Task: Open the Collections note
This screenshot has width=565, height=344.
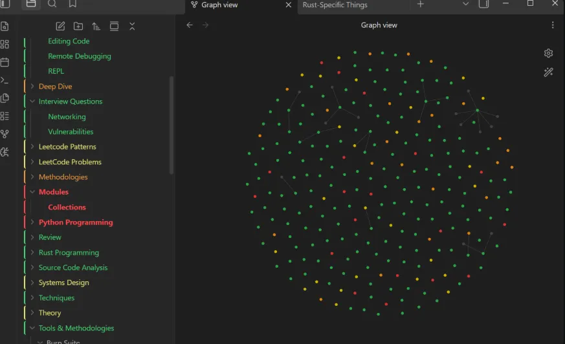Action: point(67,208)
